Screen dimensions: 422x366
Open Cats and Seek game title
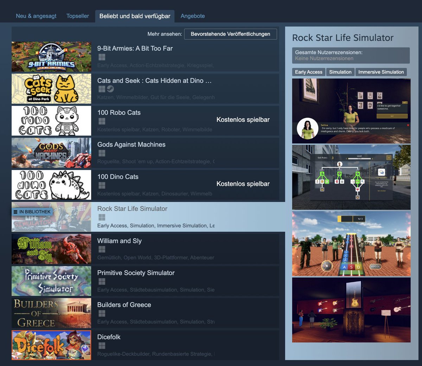tap(154, 81)
